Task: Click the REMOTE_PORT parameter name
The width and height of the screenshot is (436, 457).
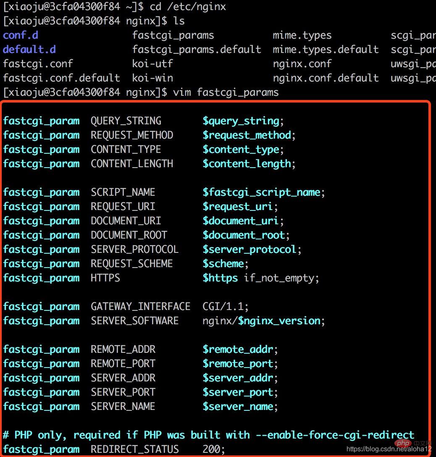Action: 123,364
